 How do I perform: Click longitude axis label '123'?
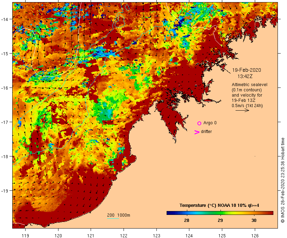click(156, 236)
